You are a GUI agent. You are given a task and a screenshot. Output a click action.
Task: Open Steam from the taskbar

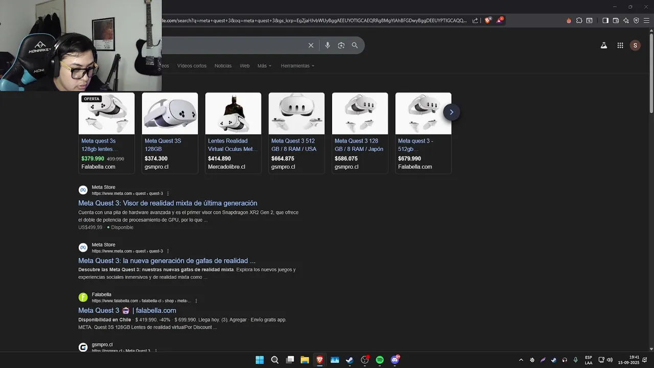point(349,360)
